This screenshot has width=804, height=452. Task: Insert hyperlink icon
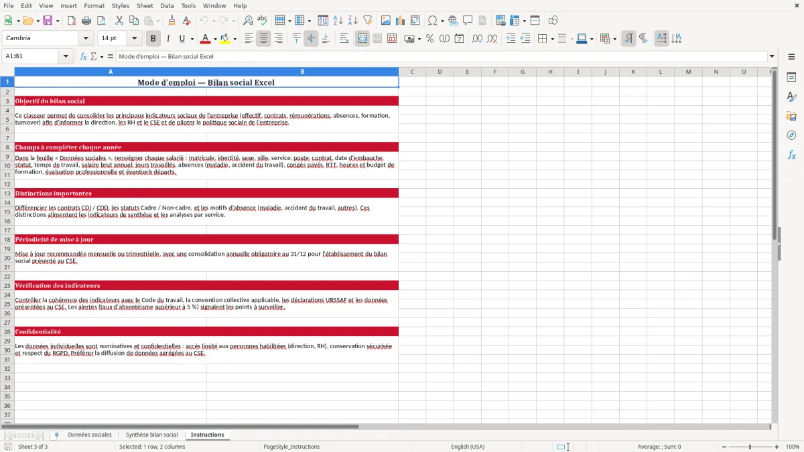tap(453, 21)
